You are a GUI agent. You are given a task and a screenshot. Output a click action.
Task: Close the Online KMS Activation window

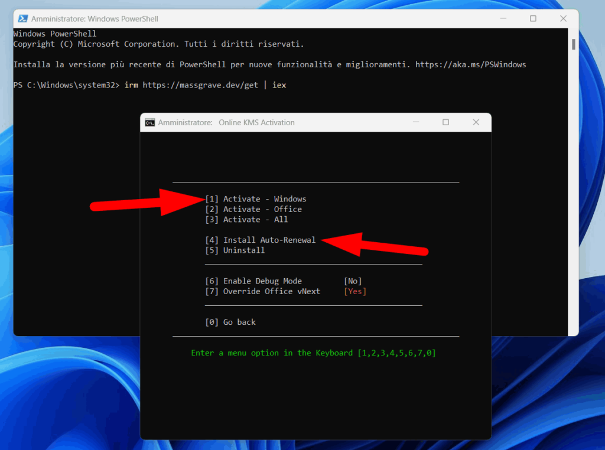click(476, 122)
